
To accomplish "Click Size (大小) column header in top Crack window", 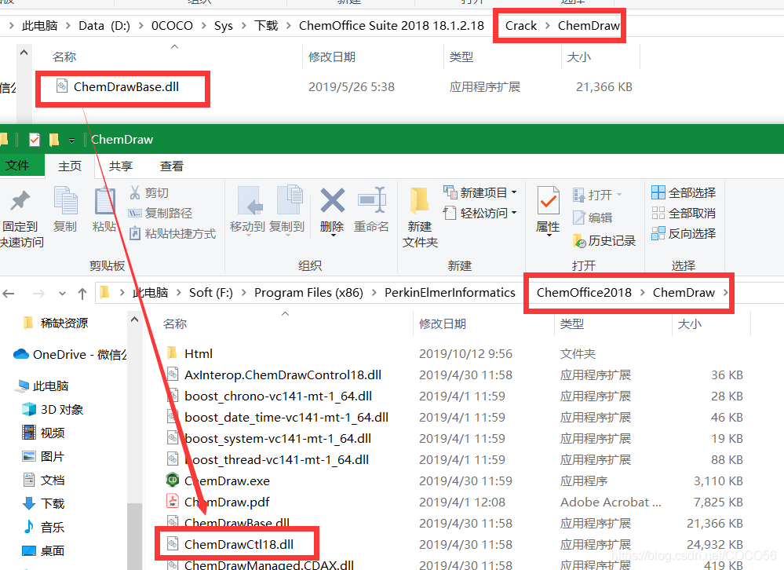I will pos(579,57).
